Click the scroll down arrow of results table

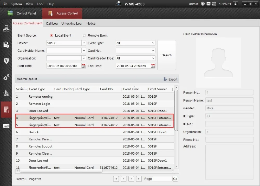[177, 167]
